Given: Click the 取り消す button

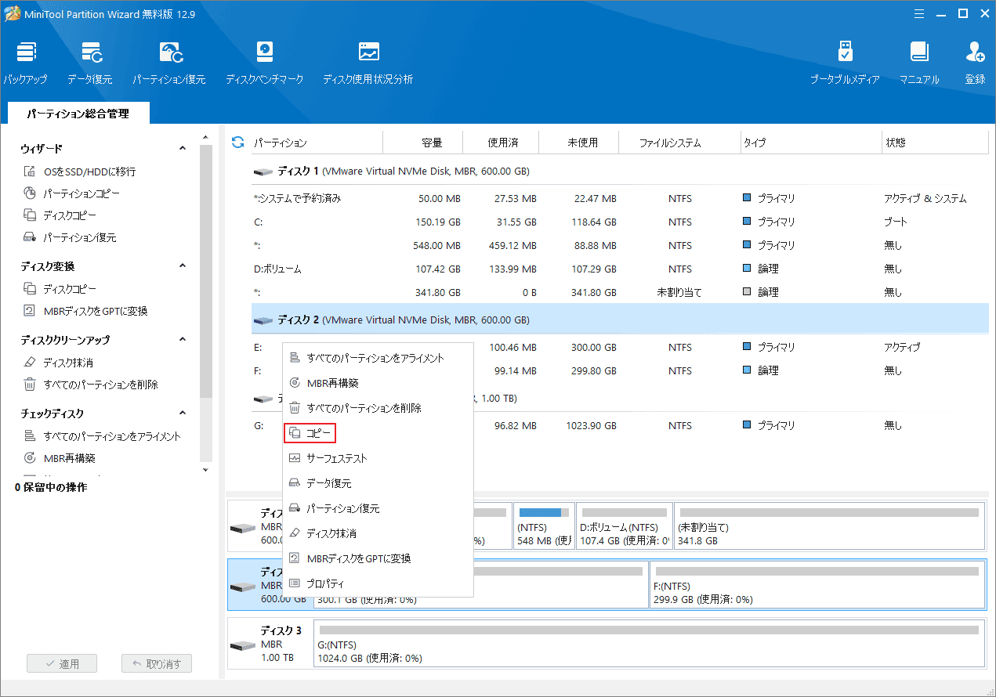Looking at the screenshot, I should [157, 663].
